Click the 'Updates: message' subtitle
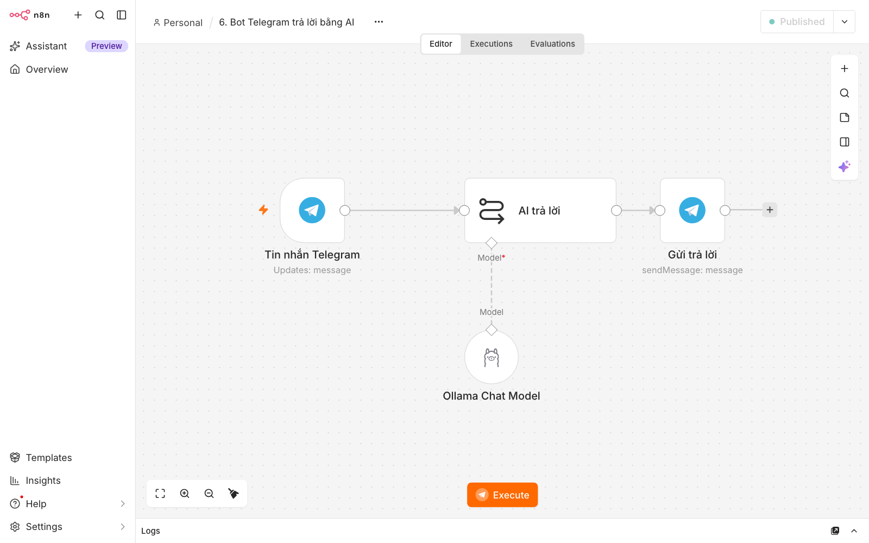 click(312, 270)
